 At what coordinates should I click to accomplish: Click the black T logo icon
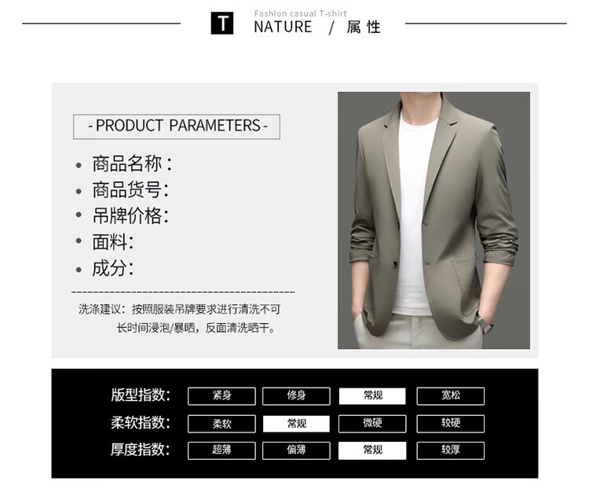pyautogui.click(x=222, y=24)
